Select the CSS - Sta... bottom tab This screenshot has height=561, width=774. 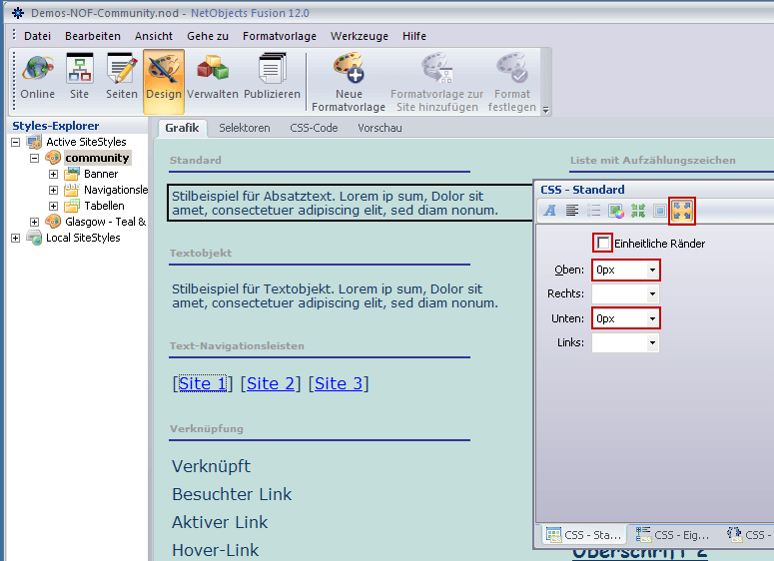[x=584, y=535]
